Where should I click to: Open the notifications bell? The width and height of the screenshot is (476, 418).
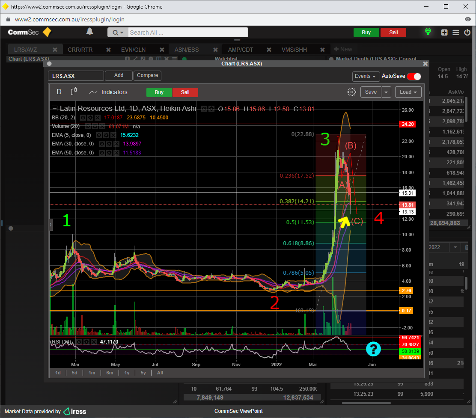pyautogui.click(x=89, y=32)
